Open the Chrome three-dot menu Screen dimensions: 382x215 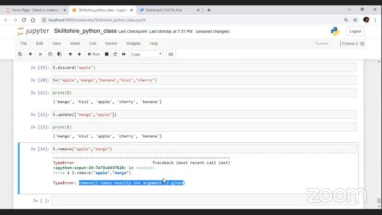click(x=375, y=20)
